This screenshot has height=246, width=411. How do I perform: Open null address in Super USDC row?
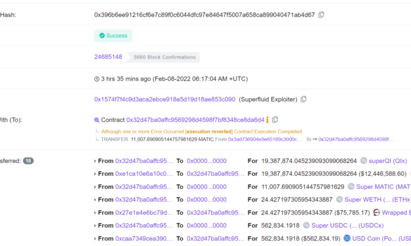point(206,225)
